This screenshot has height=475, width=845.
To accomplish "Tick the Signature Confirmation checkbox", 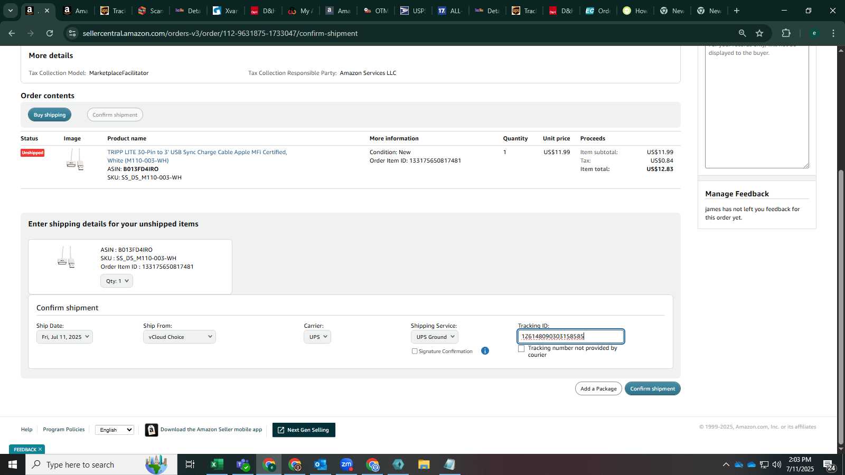I will (415, 351).
